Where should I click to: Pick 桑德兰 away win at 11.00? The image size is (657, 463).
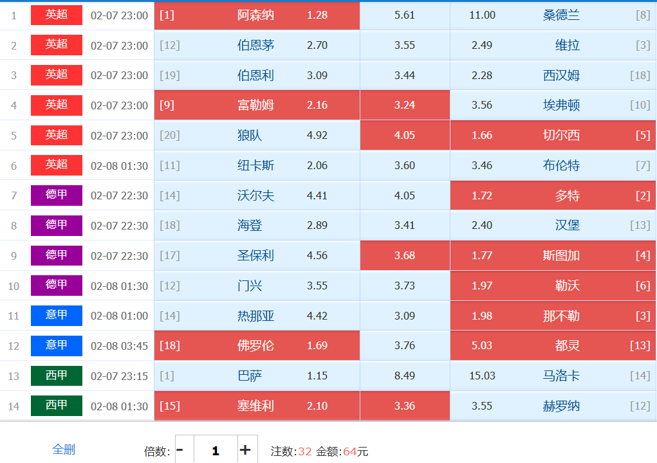pyautogui.click(x=553, y=15)
